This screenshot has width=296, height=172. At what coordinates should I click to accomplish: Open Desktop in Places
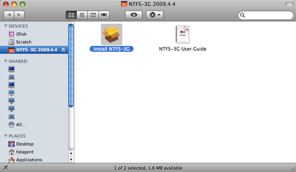coord(34,144)
